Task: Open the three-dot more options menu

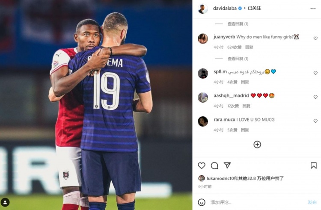Action: [313, 9]
